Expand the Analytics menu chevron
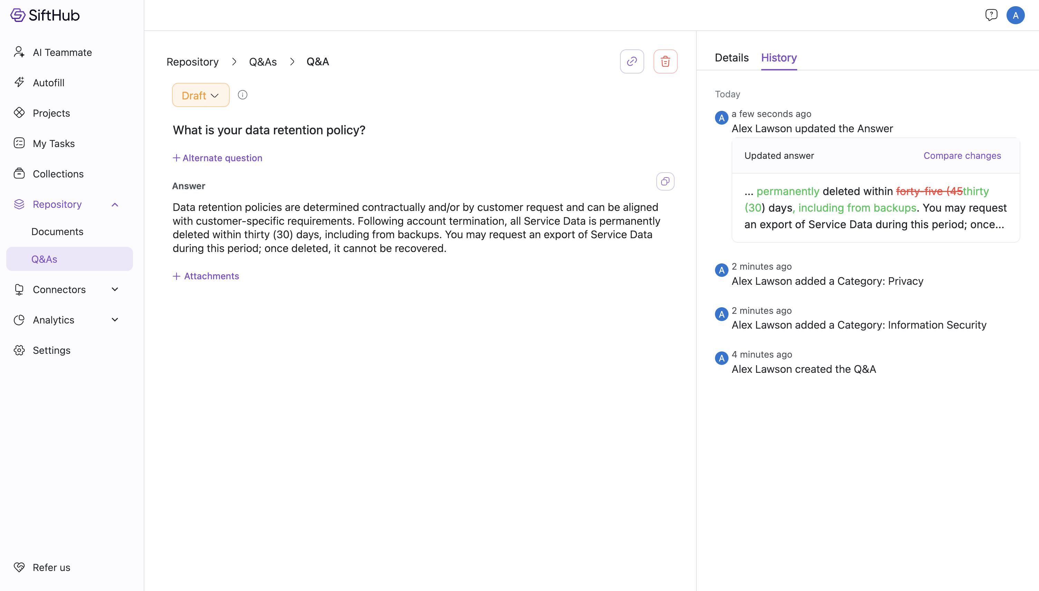The height and width of the screenshot is (591, 1039). [x=115, y=320]
